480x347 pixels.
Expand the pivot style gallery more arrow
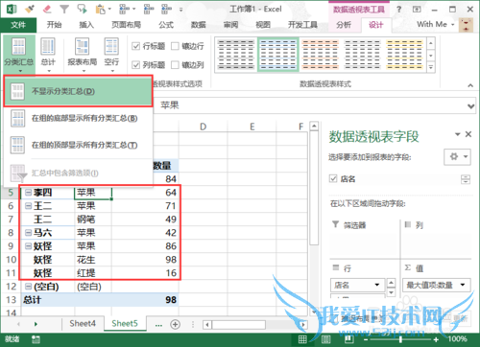[431, 67]
